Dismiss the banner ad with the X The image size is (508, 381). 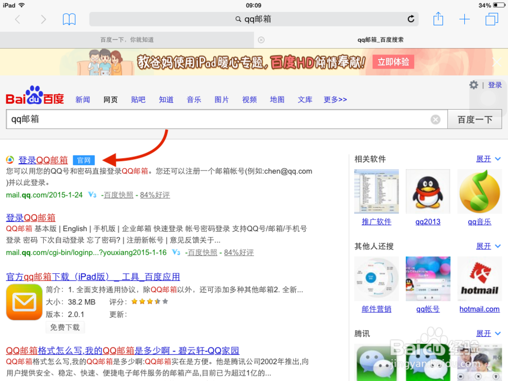497,62
